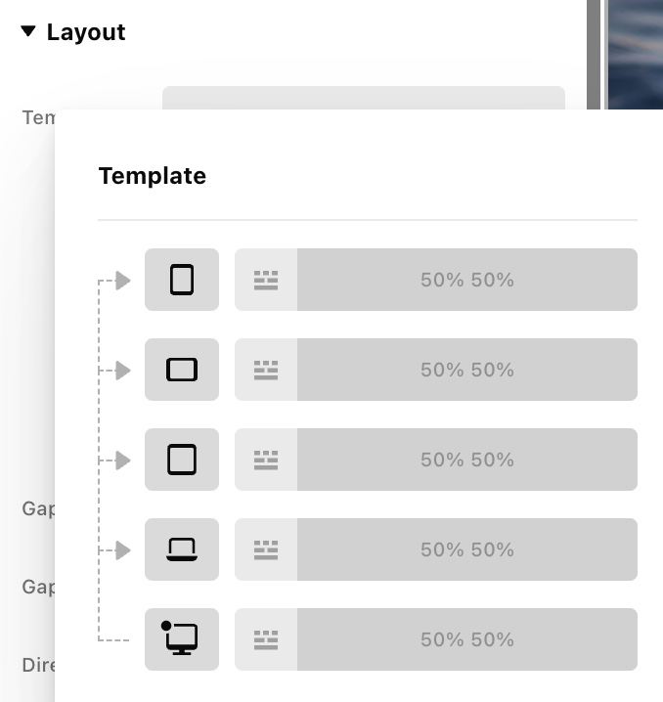Click inheritance arrow beside laptop icon
The height and width of the screenshot is (702, 663).
[x=123, y=550]
